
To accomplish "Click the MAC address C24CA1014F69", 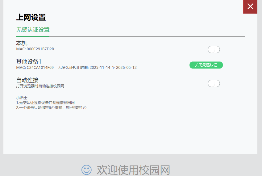I will [40, 68].
